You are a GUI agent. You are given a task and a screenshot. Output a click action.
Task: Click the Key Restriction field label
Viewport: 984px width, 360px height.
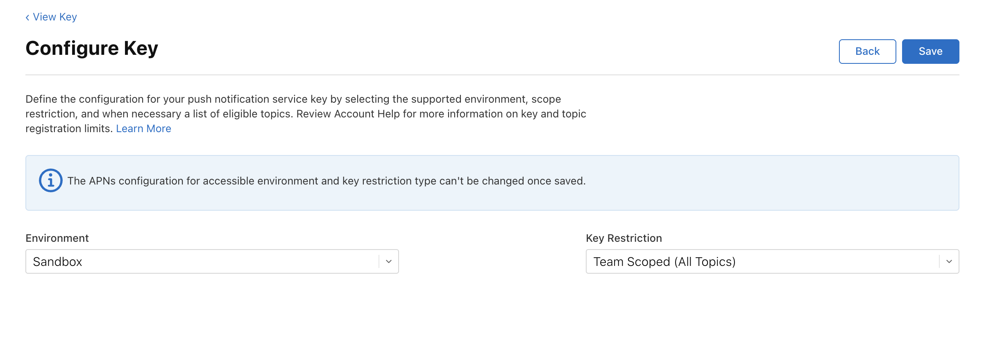click(624, 238)
